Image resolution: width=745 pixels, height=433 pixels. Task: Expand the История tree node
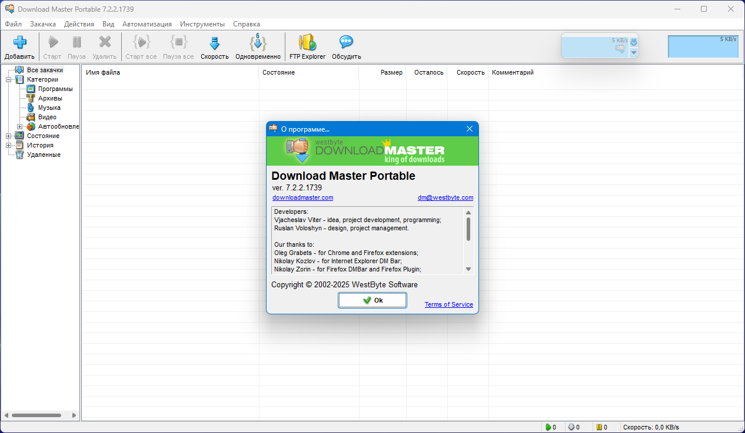[x=9, y=145]
